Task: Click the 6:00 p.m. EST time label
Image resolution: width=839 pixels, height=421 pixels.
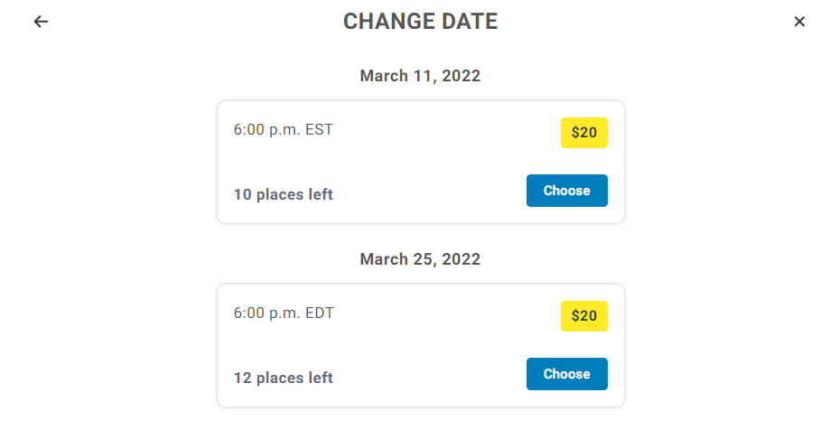Action: tap(283, 129)
